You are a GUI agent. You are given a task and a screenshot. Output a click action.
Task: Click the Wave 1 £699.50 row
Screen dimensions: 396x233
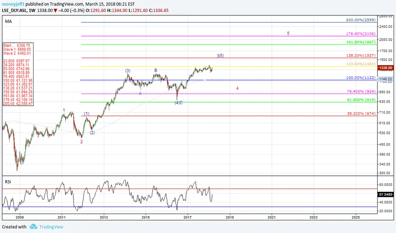point(17,50)
